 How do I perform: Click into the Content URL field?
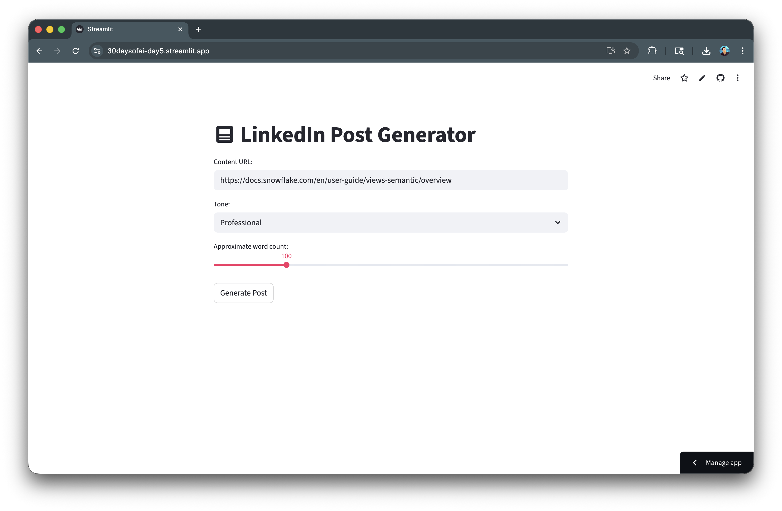point(390,180)
